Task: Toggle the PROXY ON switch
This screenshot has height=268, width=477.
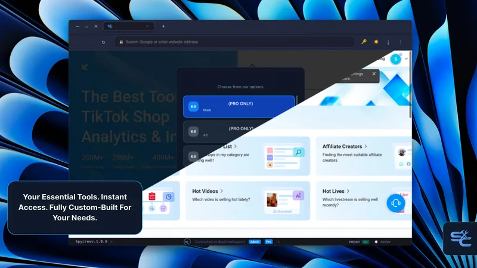Action: 366,242
